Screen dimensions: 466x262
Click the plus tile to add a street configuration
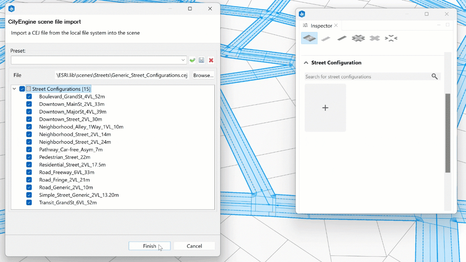(325, 108)
